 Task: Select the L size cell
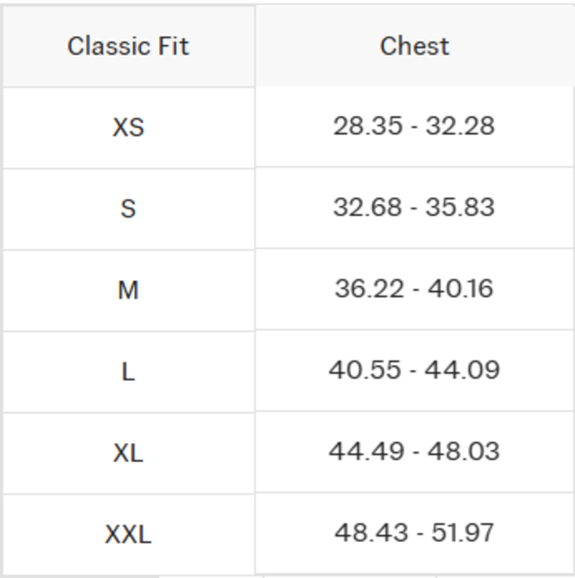pyautogui.click(x=128, y=372)
